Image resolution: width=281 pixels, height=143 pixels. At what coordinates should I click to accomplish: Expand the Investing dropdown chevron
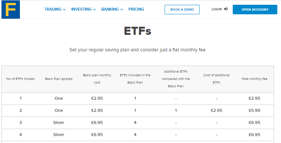point(94,10)
